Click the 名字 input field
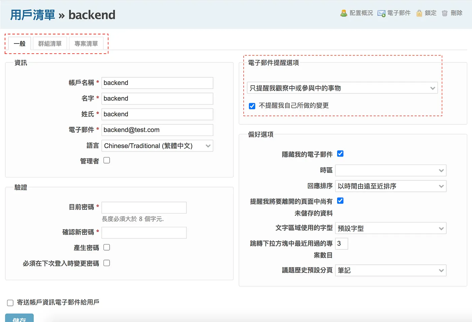The image size is (472, 322). 157,98
